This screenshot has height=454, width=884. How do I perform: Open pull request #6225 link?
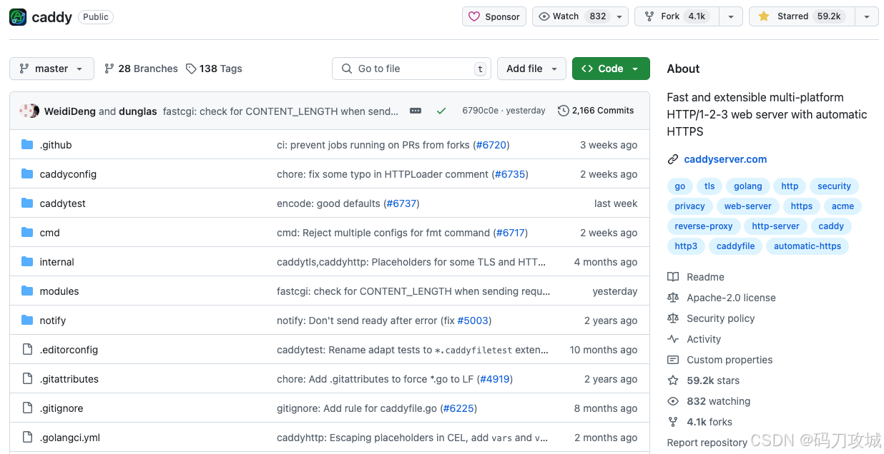coord(458,408)
